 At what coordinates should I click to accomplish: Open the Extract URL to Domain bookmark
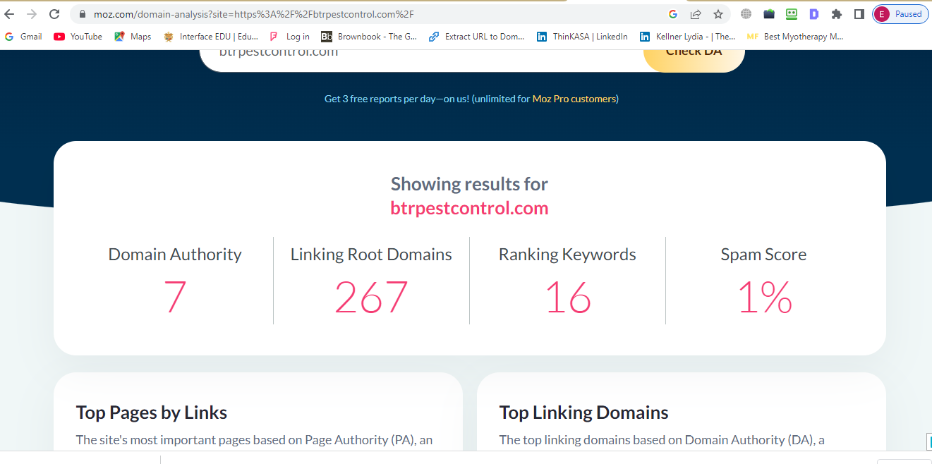476,37
